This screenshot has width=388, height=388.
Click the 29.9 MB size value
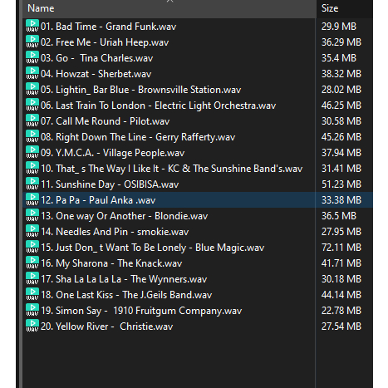point(339,27)
